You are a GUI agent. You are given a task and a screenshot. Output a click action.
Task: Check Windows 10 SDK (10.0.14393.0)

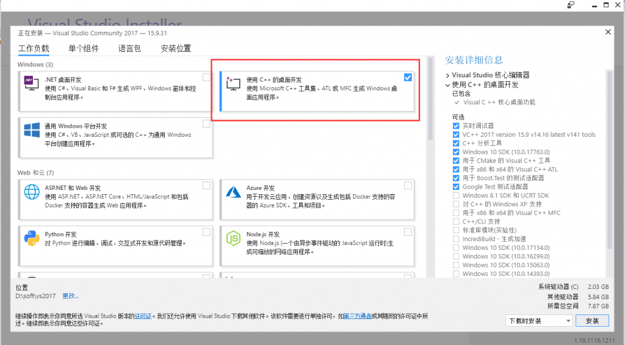click(456, 274)
